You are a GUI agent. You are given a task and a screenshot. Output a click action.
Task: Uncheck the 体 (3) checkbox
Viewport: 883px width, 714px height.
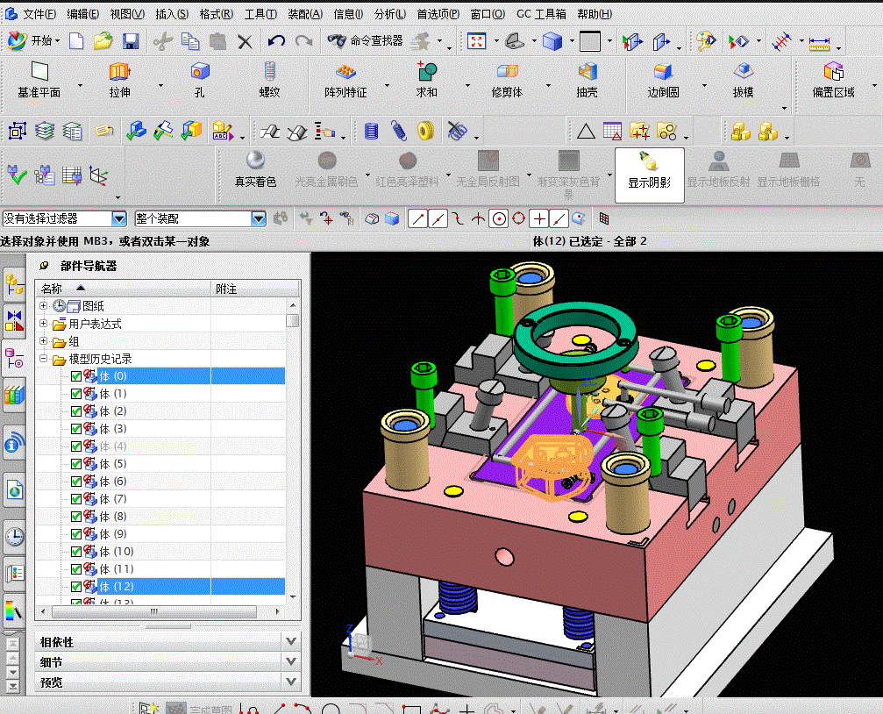tap(76, 429)
